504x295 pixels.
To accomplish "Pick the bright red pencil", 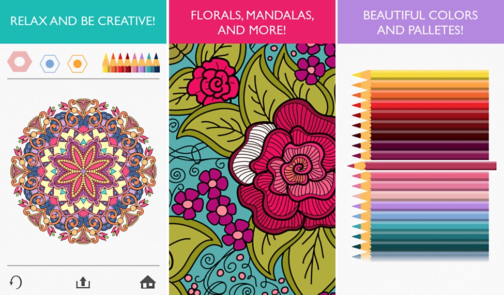I will pos(420,106).
